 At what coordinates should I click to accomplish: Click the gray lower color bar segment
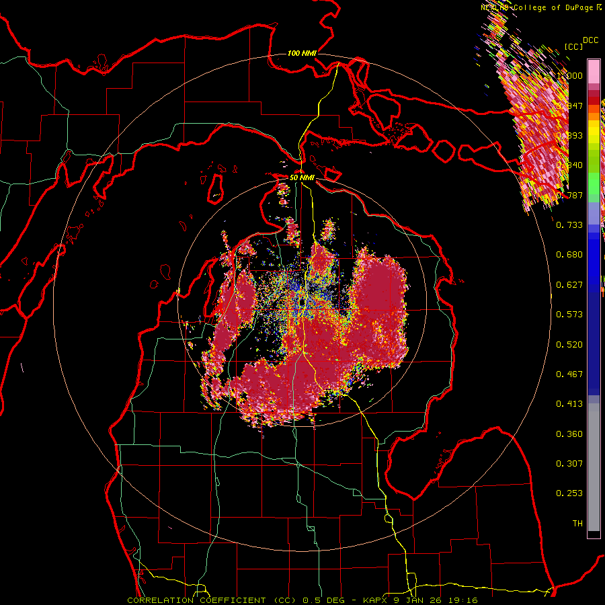point(594,467)
